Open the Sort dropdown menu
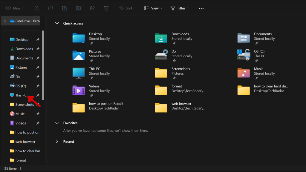Image resolution: width=306 pixels, height=172 pixels. point(127,8)
